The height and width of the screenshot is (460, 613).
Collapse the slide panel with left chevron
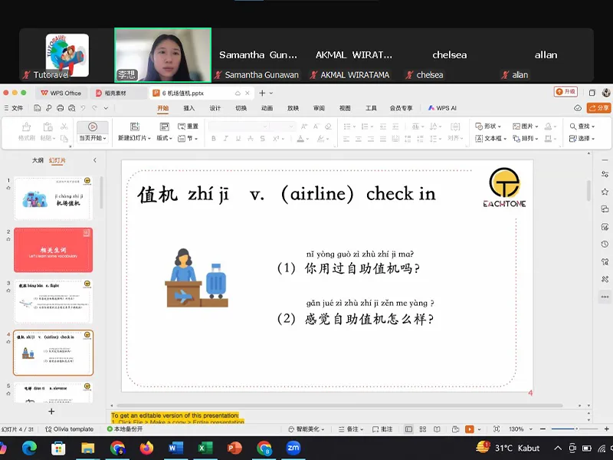click(95, 160)
